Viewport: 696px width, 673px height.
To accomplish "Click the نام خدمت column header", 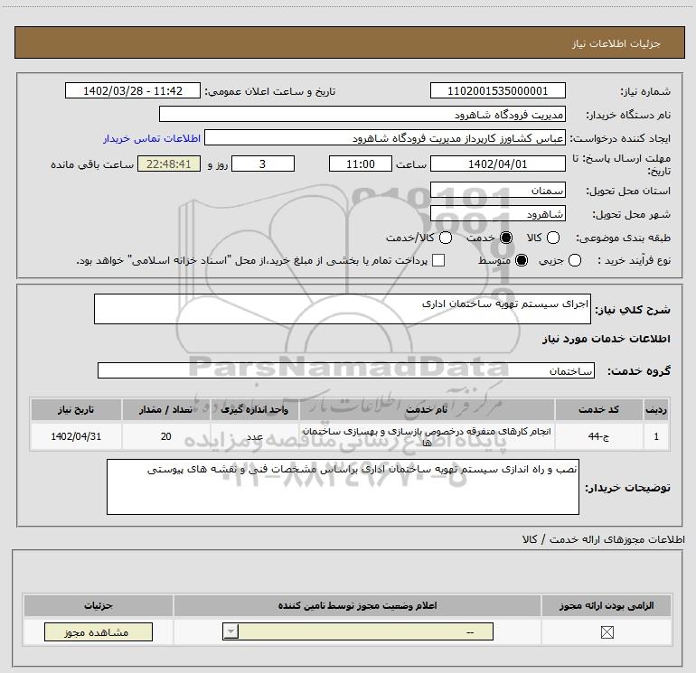I will (427, 409).
